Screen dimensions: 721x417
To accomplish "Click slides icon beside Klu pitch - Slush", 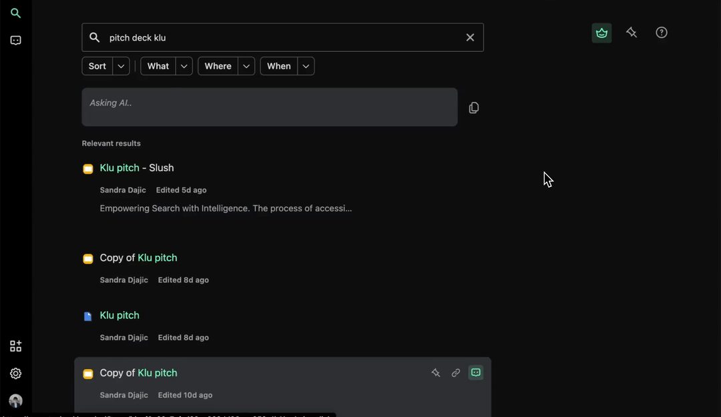I will pos(88,169).
